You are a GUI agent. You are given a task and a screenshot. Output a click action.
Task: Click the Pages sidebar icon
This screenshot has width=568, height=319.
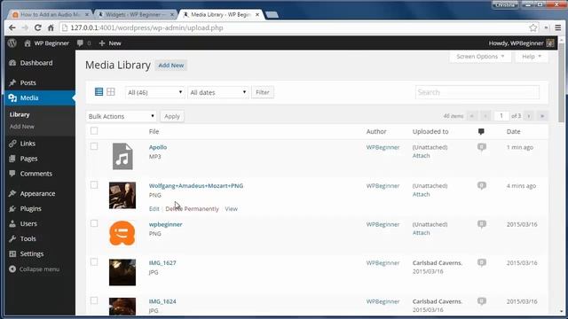point(12,159)
